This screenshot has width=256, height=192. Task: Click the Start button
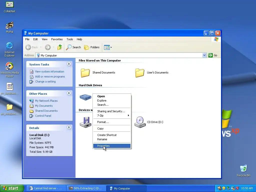12,188
